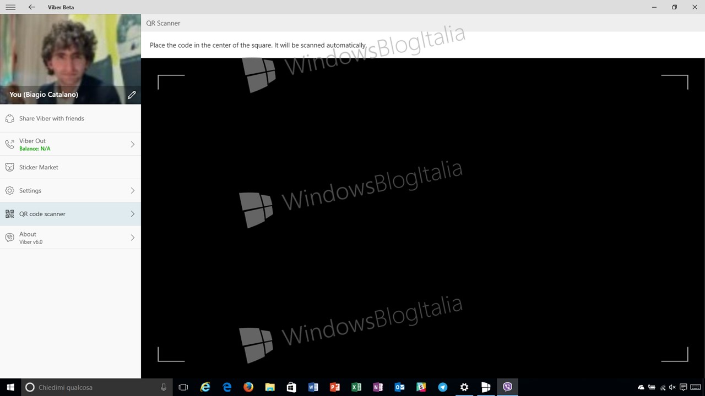Screen dimensions: 705x396
Task: Click the Wi-Fi network tray icon
Action: coord(662,387)
